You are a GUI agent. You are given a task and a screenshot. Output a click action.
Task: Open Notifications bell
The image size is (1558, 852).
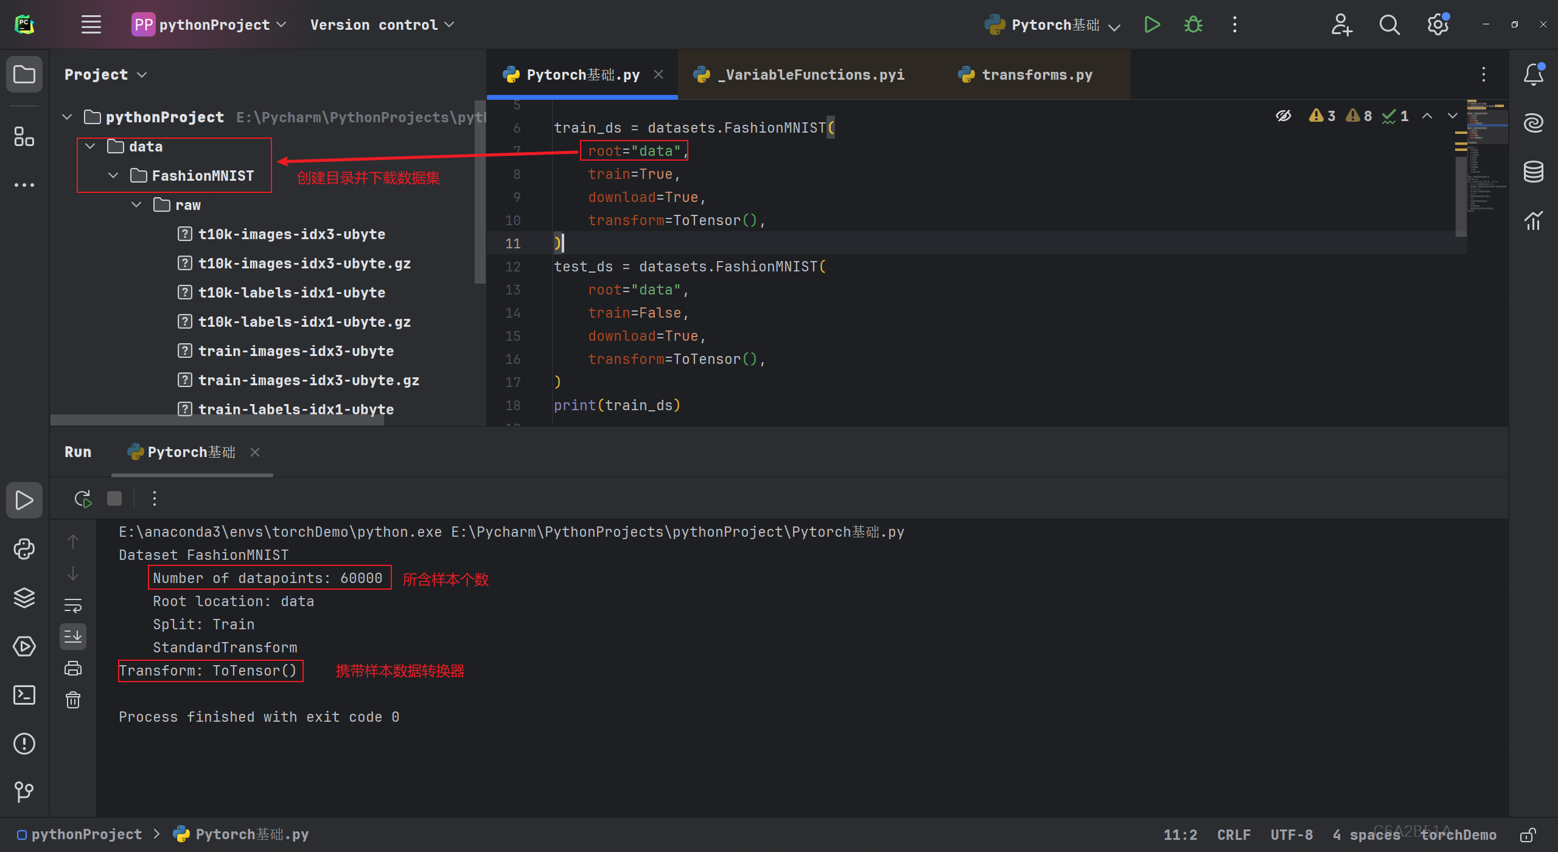coord(1533,74)
